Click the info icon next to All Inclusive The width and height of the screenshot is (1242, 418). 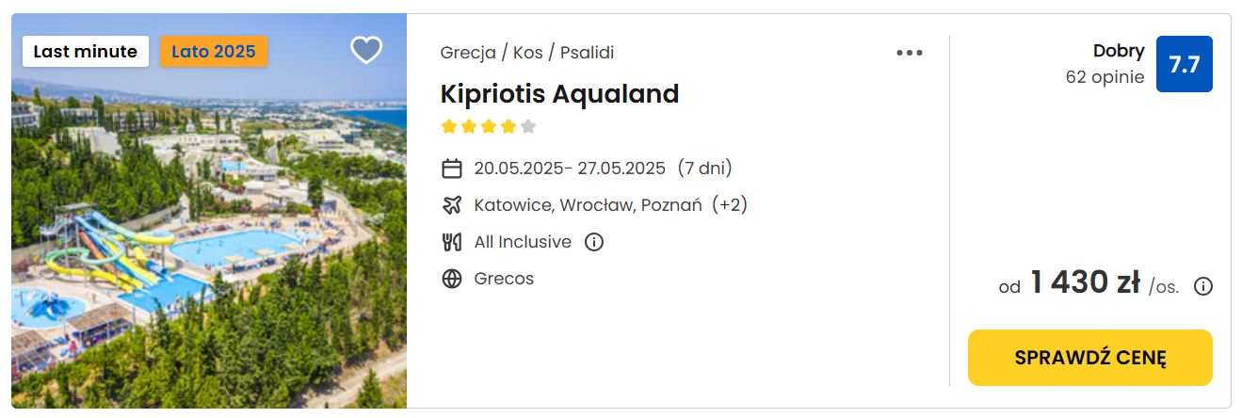(594, 242)
